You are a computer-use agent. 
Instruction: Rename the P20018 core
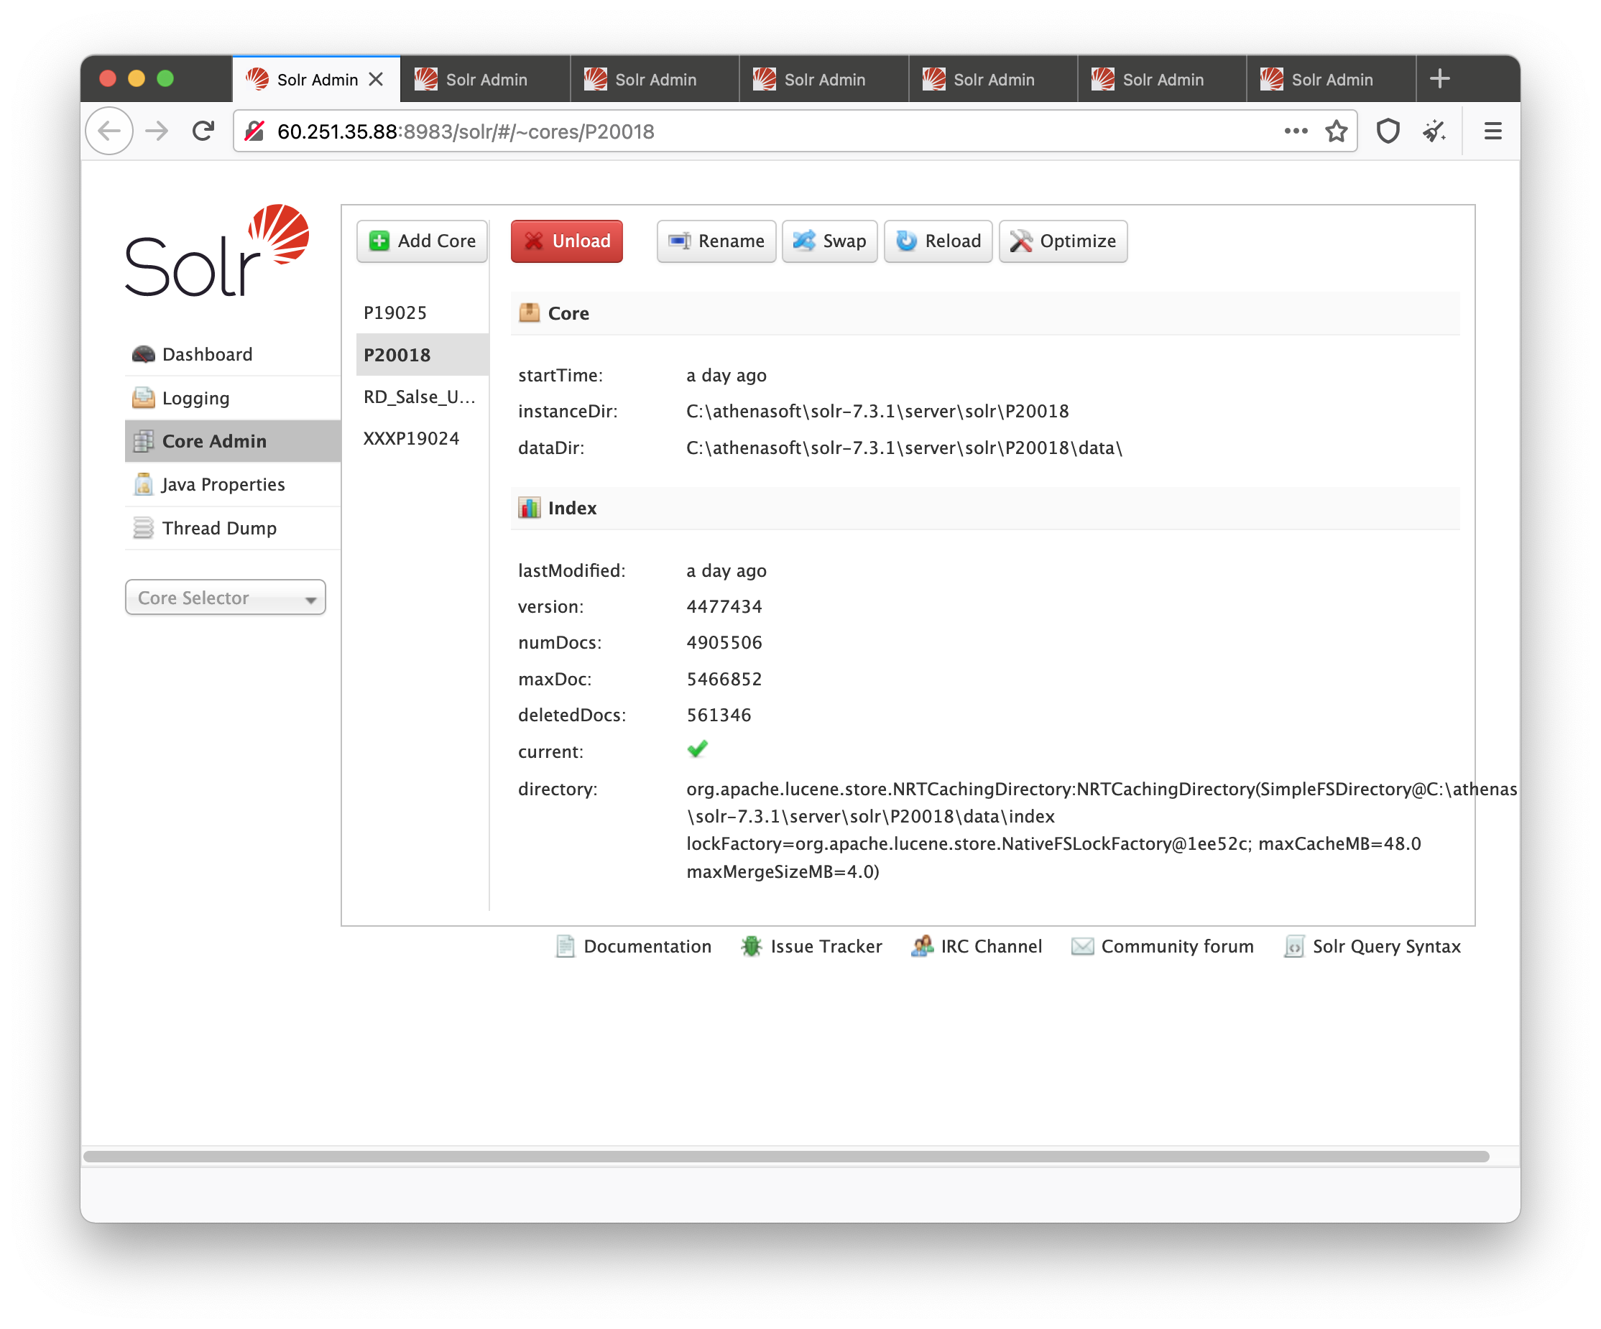click(716, 241)
